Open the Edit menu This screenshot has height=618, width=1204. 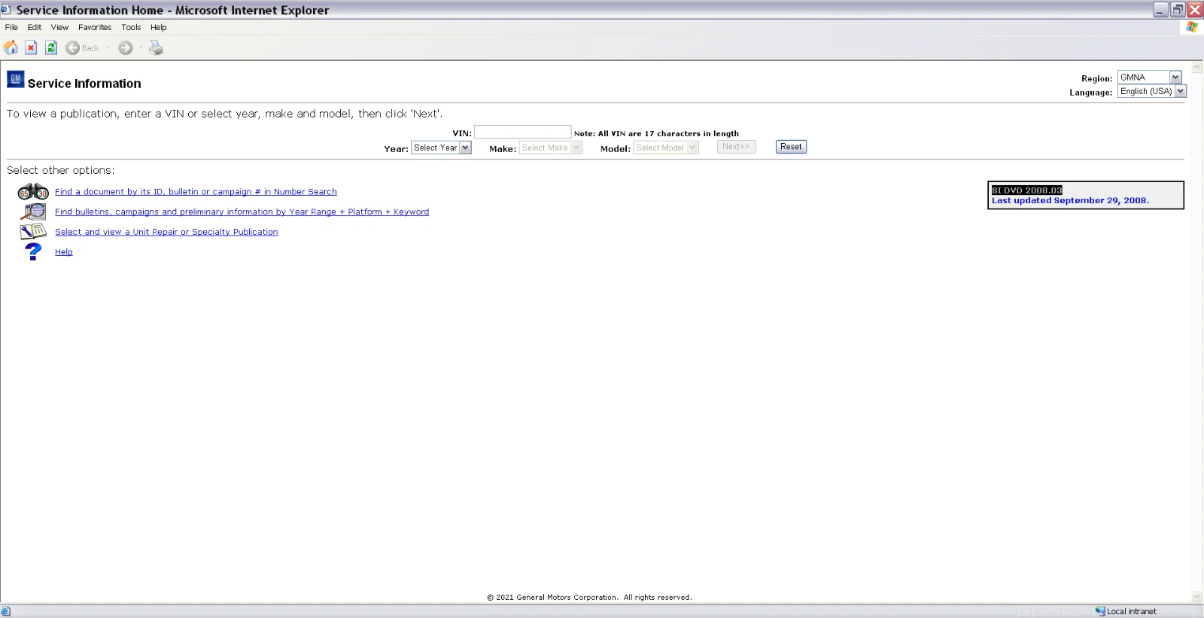click(35, 27)
